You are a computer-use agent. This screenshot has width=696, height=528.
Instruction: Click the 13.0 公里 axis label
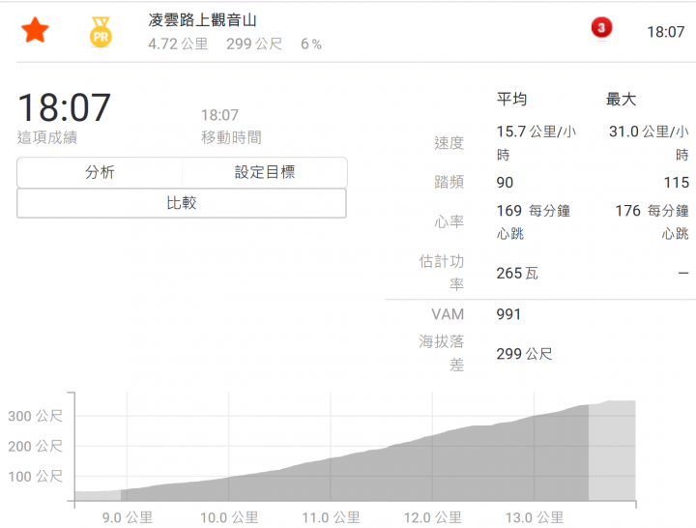click(534, 517)
